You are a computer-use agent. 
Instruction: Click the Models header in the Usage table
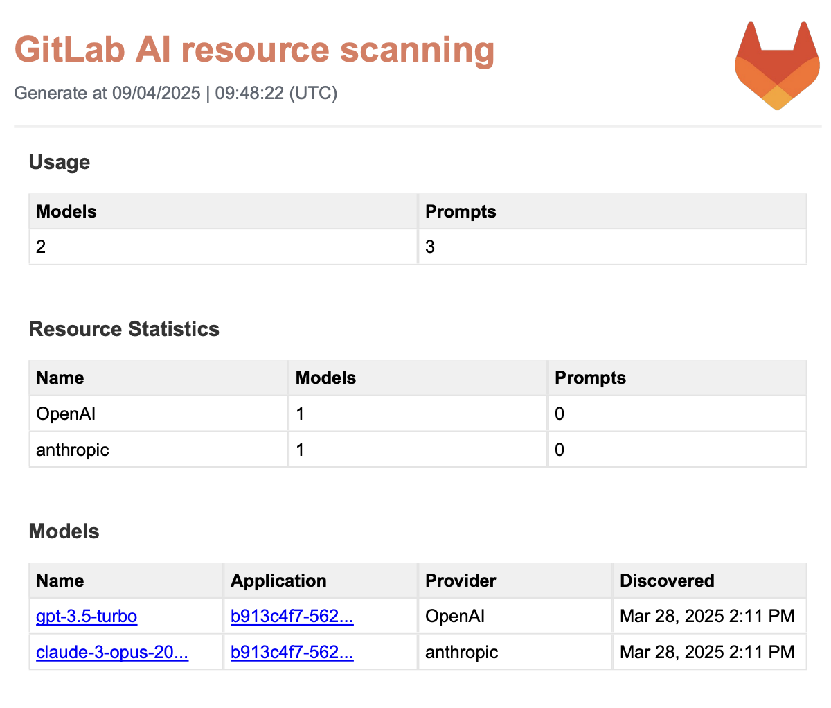coord(66,211)
